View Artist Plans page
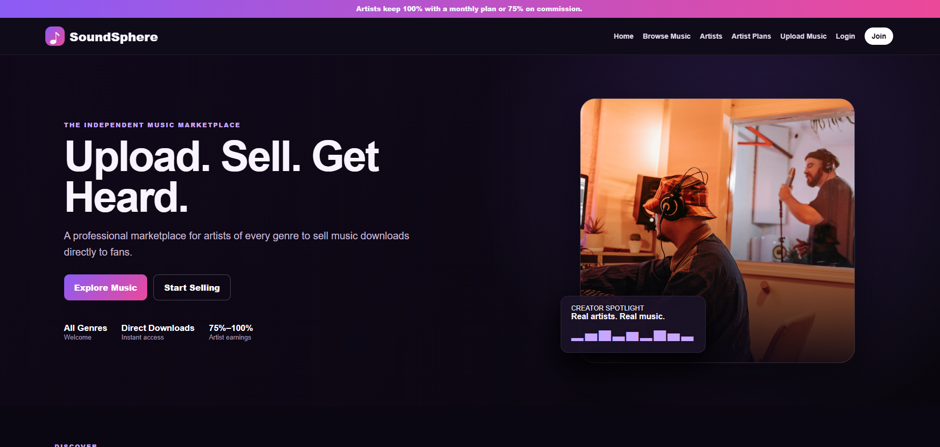940x447 pixels. click(x=751, y=36)
